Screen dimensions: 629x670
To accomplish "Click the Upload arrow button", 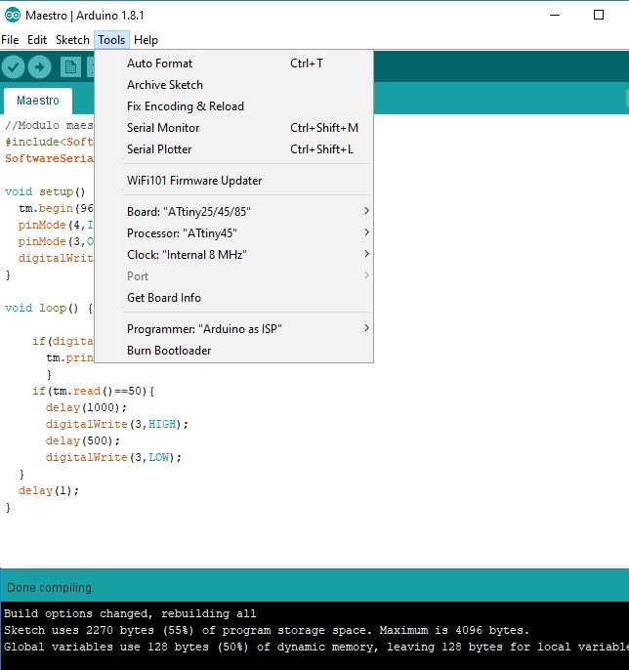I will click(x=40, y=67).
